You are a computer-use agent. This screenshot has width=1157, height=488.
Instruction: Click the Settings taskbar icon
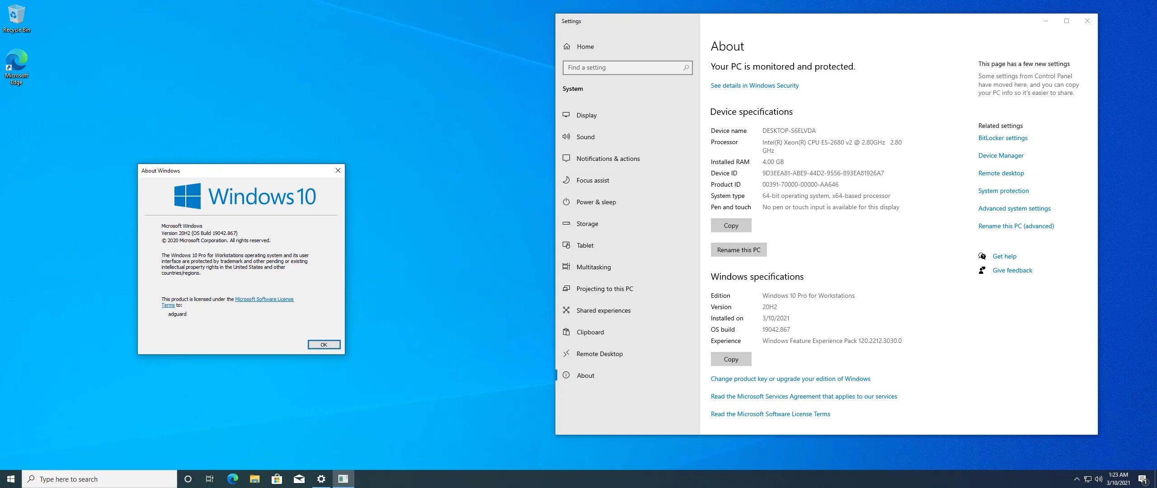pyautogui.click(x=321, y=479)
